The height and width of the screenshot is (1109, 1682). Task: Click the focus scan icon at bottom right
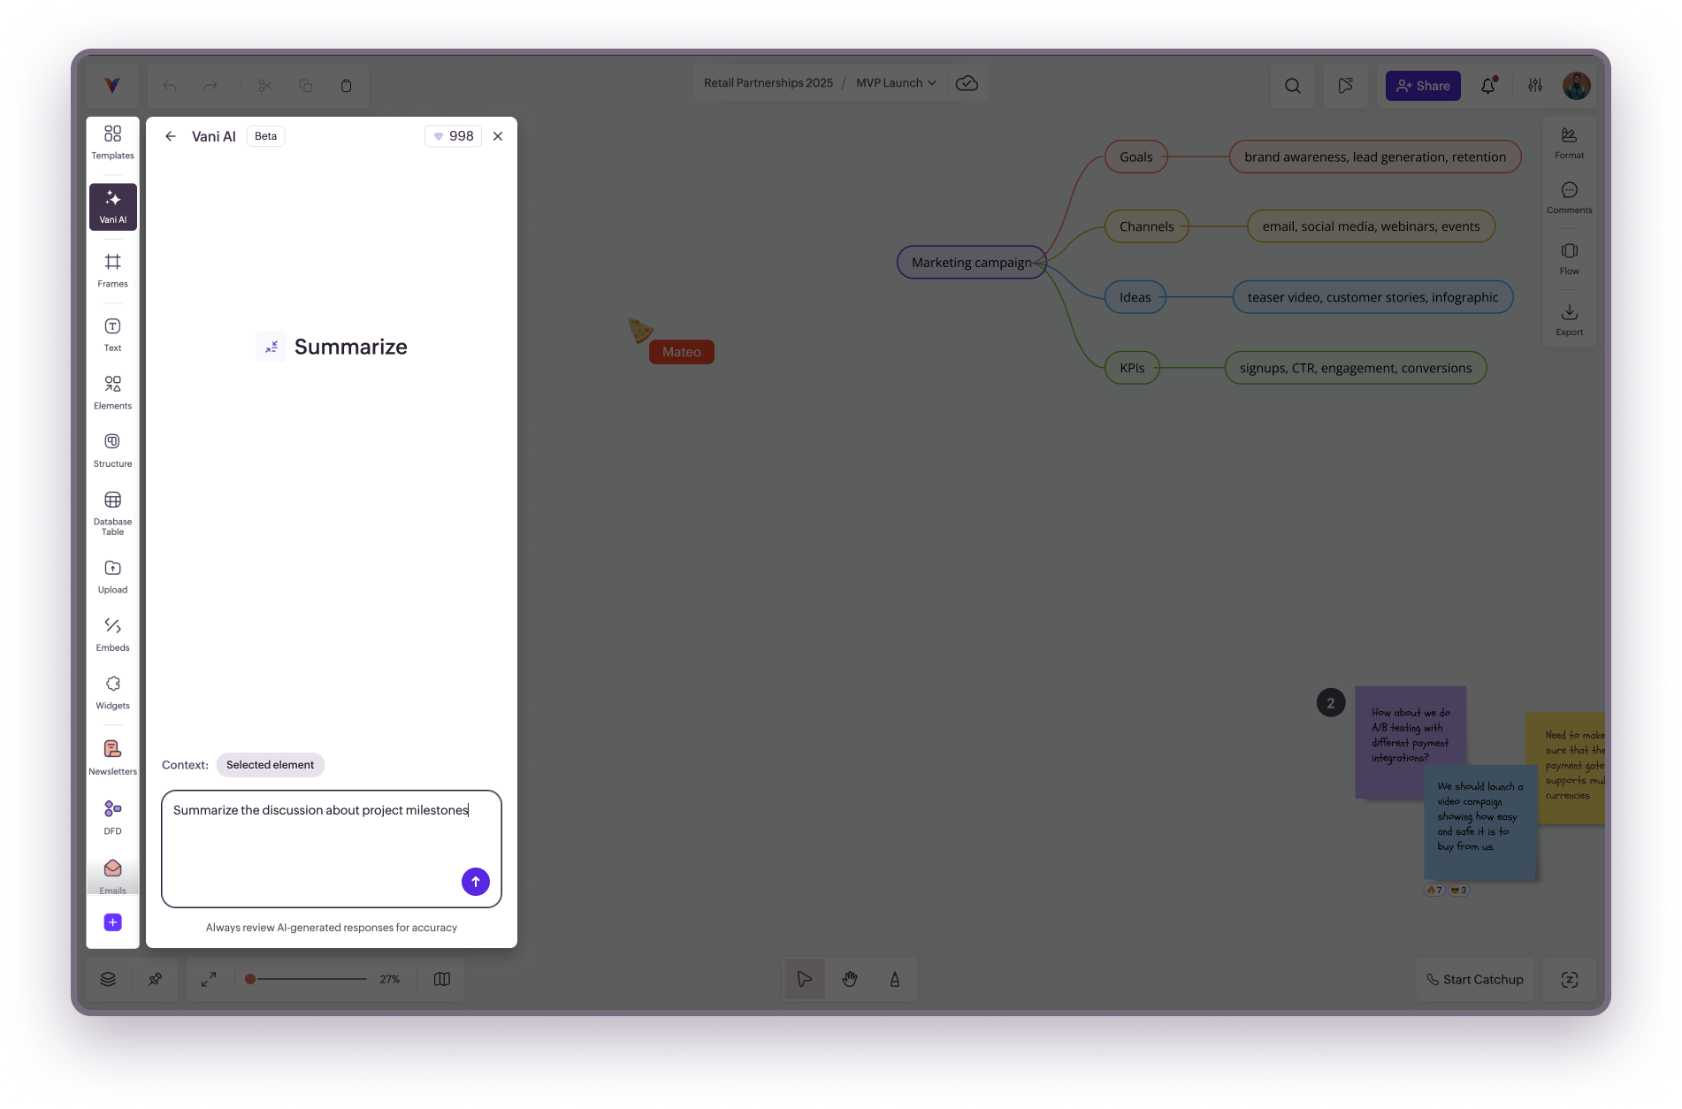click(1570, 979)
